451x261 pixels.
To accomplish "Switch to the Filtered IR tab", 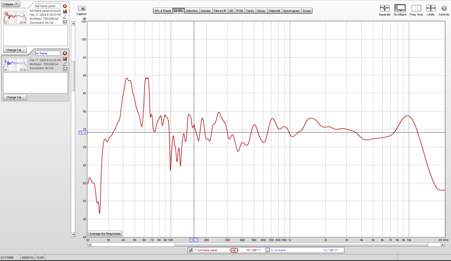I will (220, 11).
